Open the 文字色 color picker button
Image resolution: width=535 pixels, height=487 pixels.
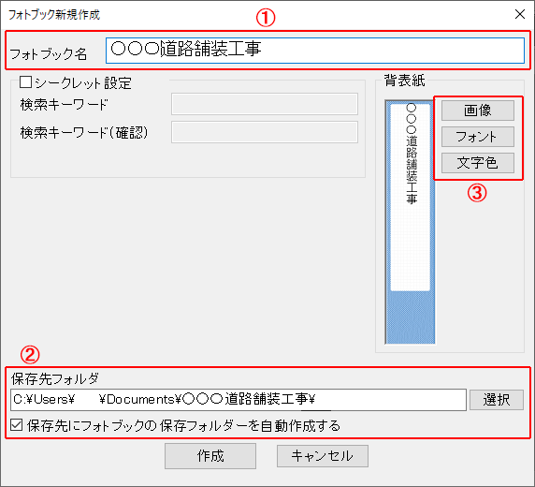coord(478,163)
